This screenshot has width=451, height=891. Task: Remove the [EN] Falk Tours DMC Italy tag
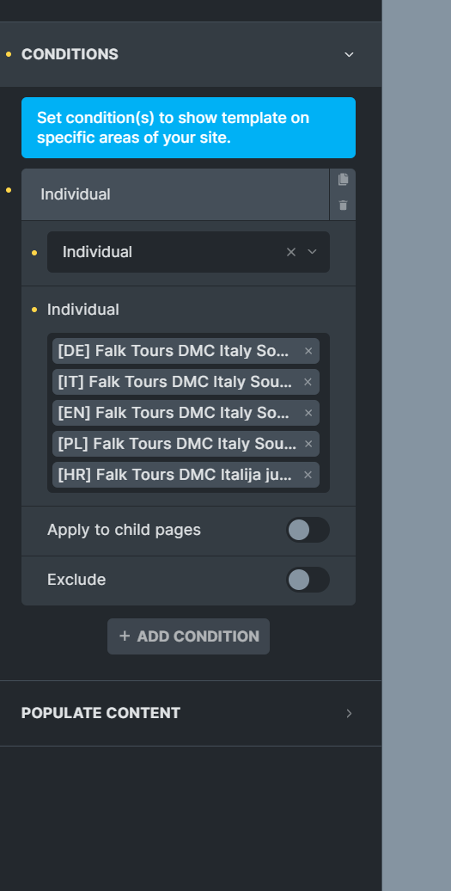(x=308, y=413)
